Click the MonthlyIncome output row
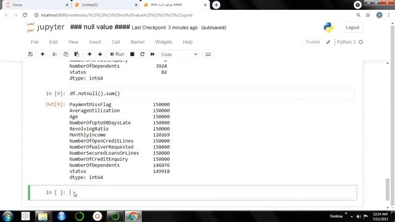Image resolution: width=395 pixels, height=222 pixels. point(119,135)
